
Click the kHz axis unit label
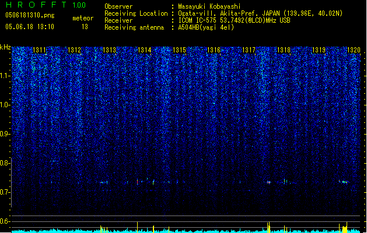[x=5, y=47]
